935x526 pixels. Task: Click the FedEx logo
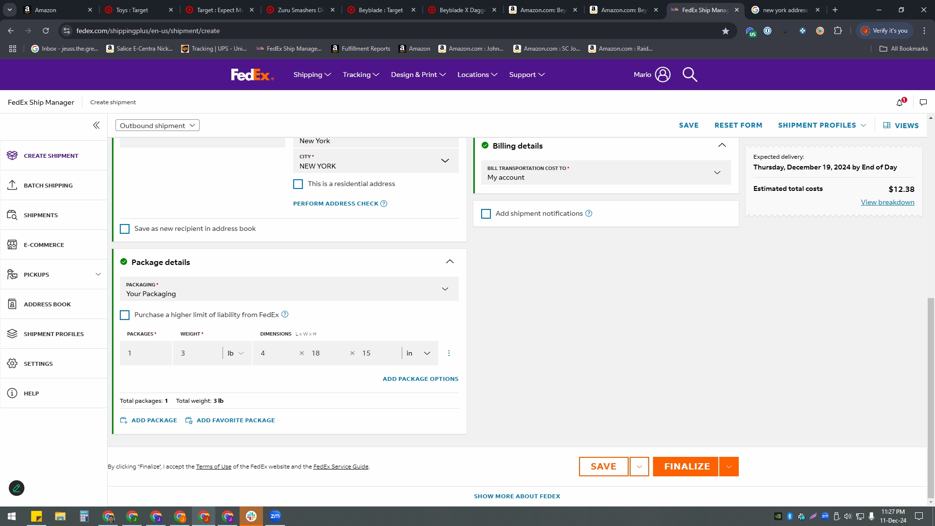pyautogui.click(x=252, y=75)
